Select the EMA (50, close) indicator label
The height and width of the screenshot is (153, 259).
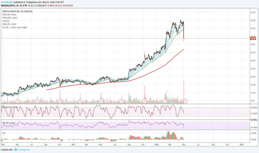tap(9, 14)
